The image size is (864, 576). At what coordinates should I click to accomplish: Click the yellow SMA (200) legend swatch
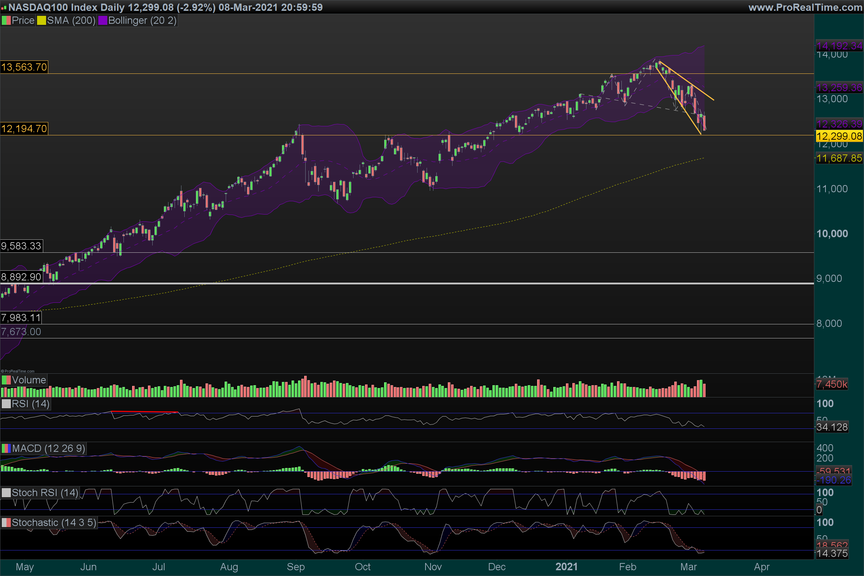pyautogui.click(x=41, y=21)
